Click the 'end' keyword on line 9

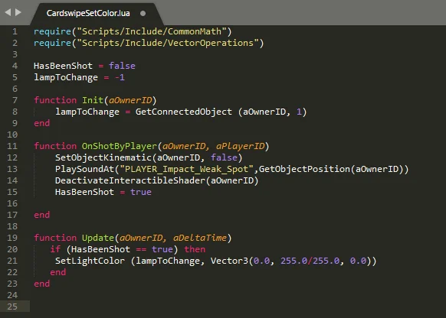pos(42,123)
